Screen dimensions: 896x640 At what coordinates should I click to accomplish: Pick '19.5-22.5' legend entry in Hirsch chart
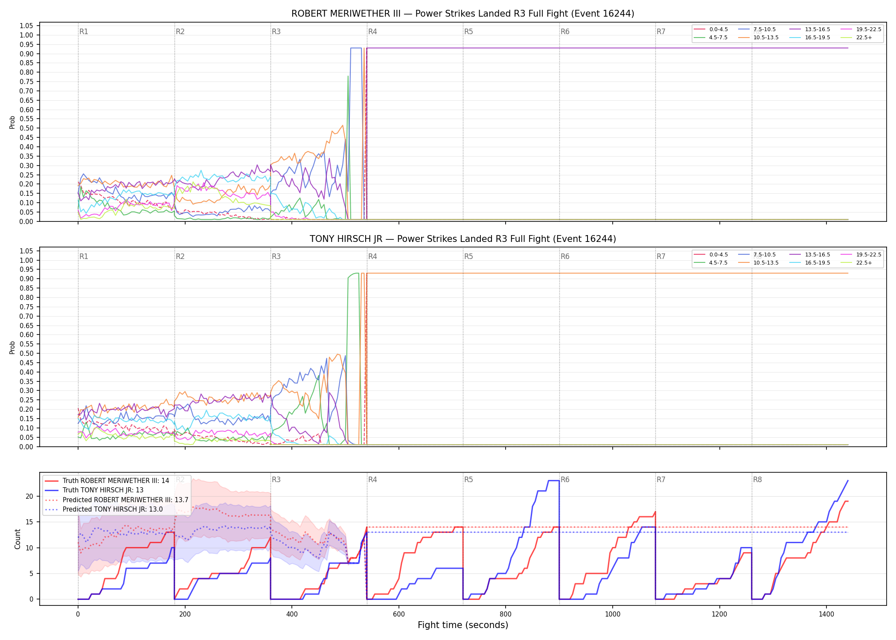click(x=861, y=255)
